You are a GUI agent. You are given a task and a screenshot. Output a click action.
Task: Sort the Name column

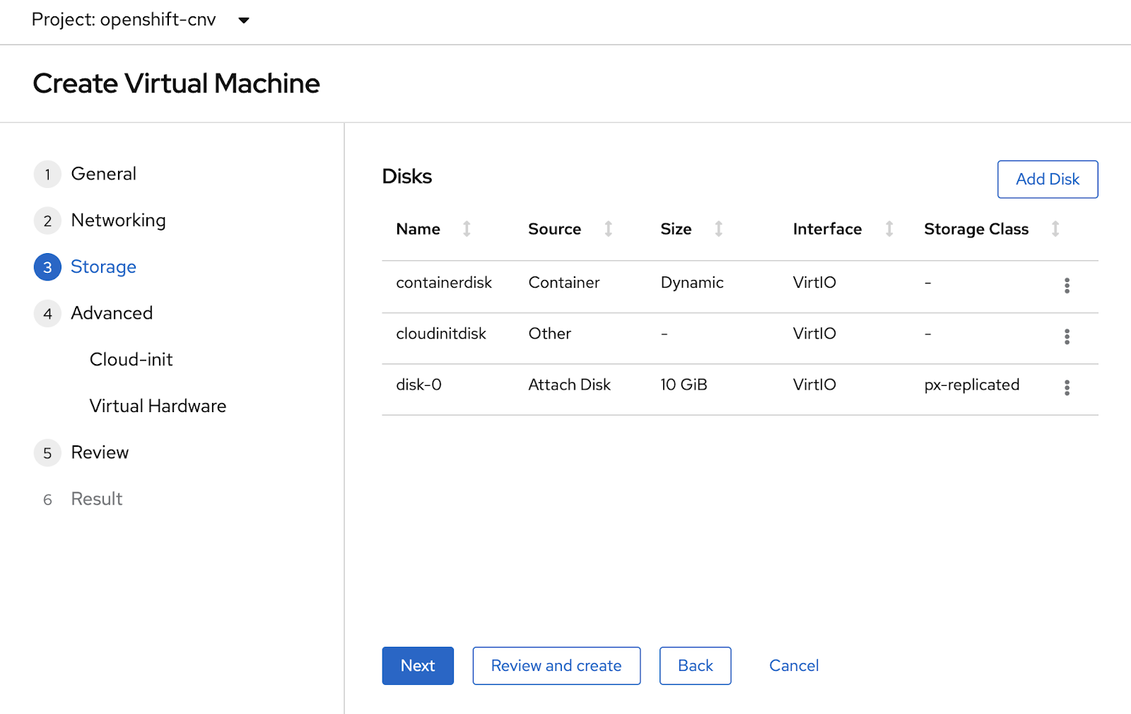pos(467,229)
